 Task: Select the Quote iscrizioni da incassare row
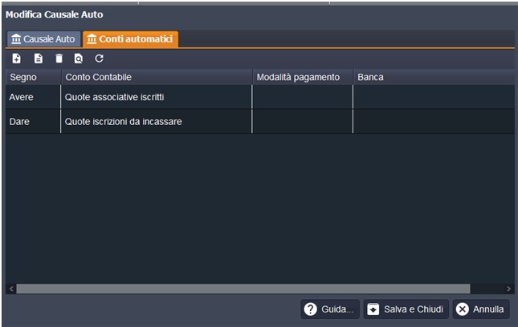pos(156,122)
